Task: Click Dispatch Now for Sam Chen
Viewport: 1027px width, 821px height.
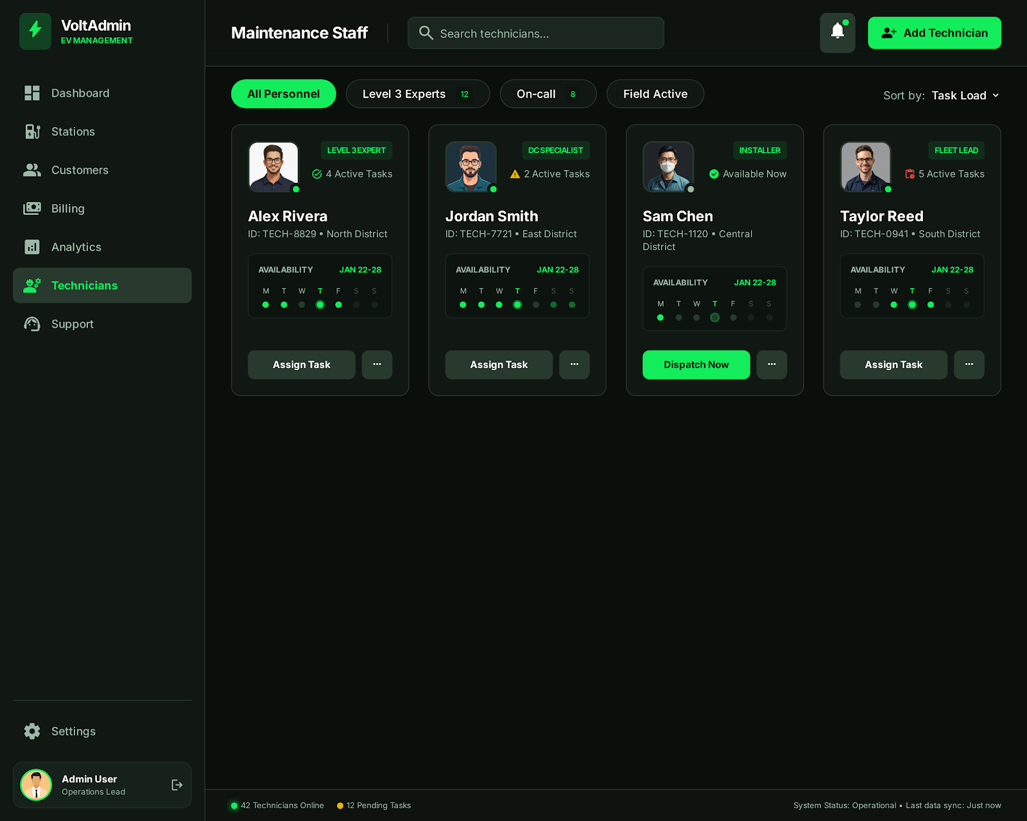Action: point(696,364)
